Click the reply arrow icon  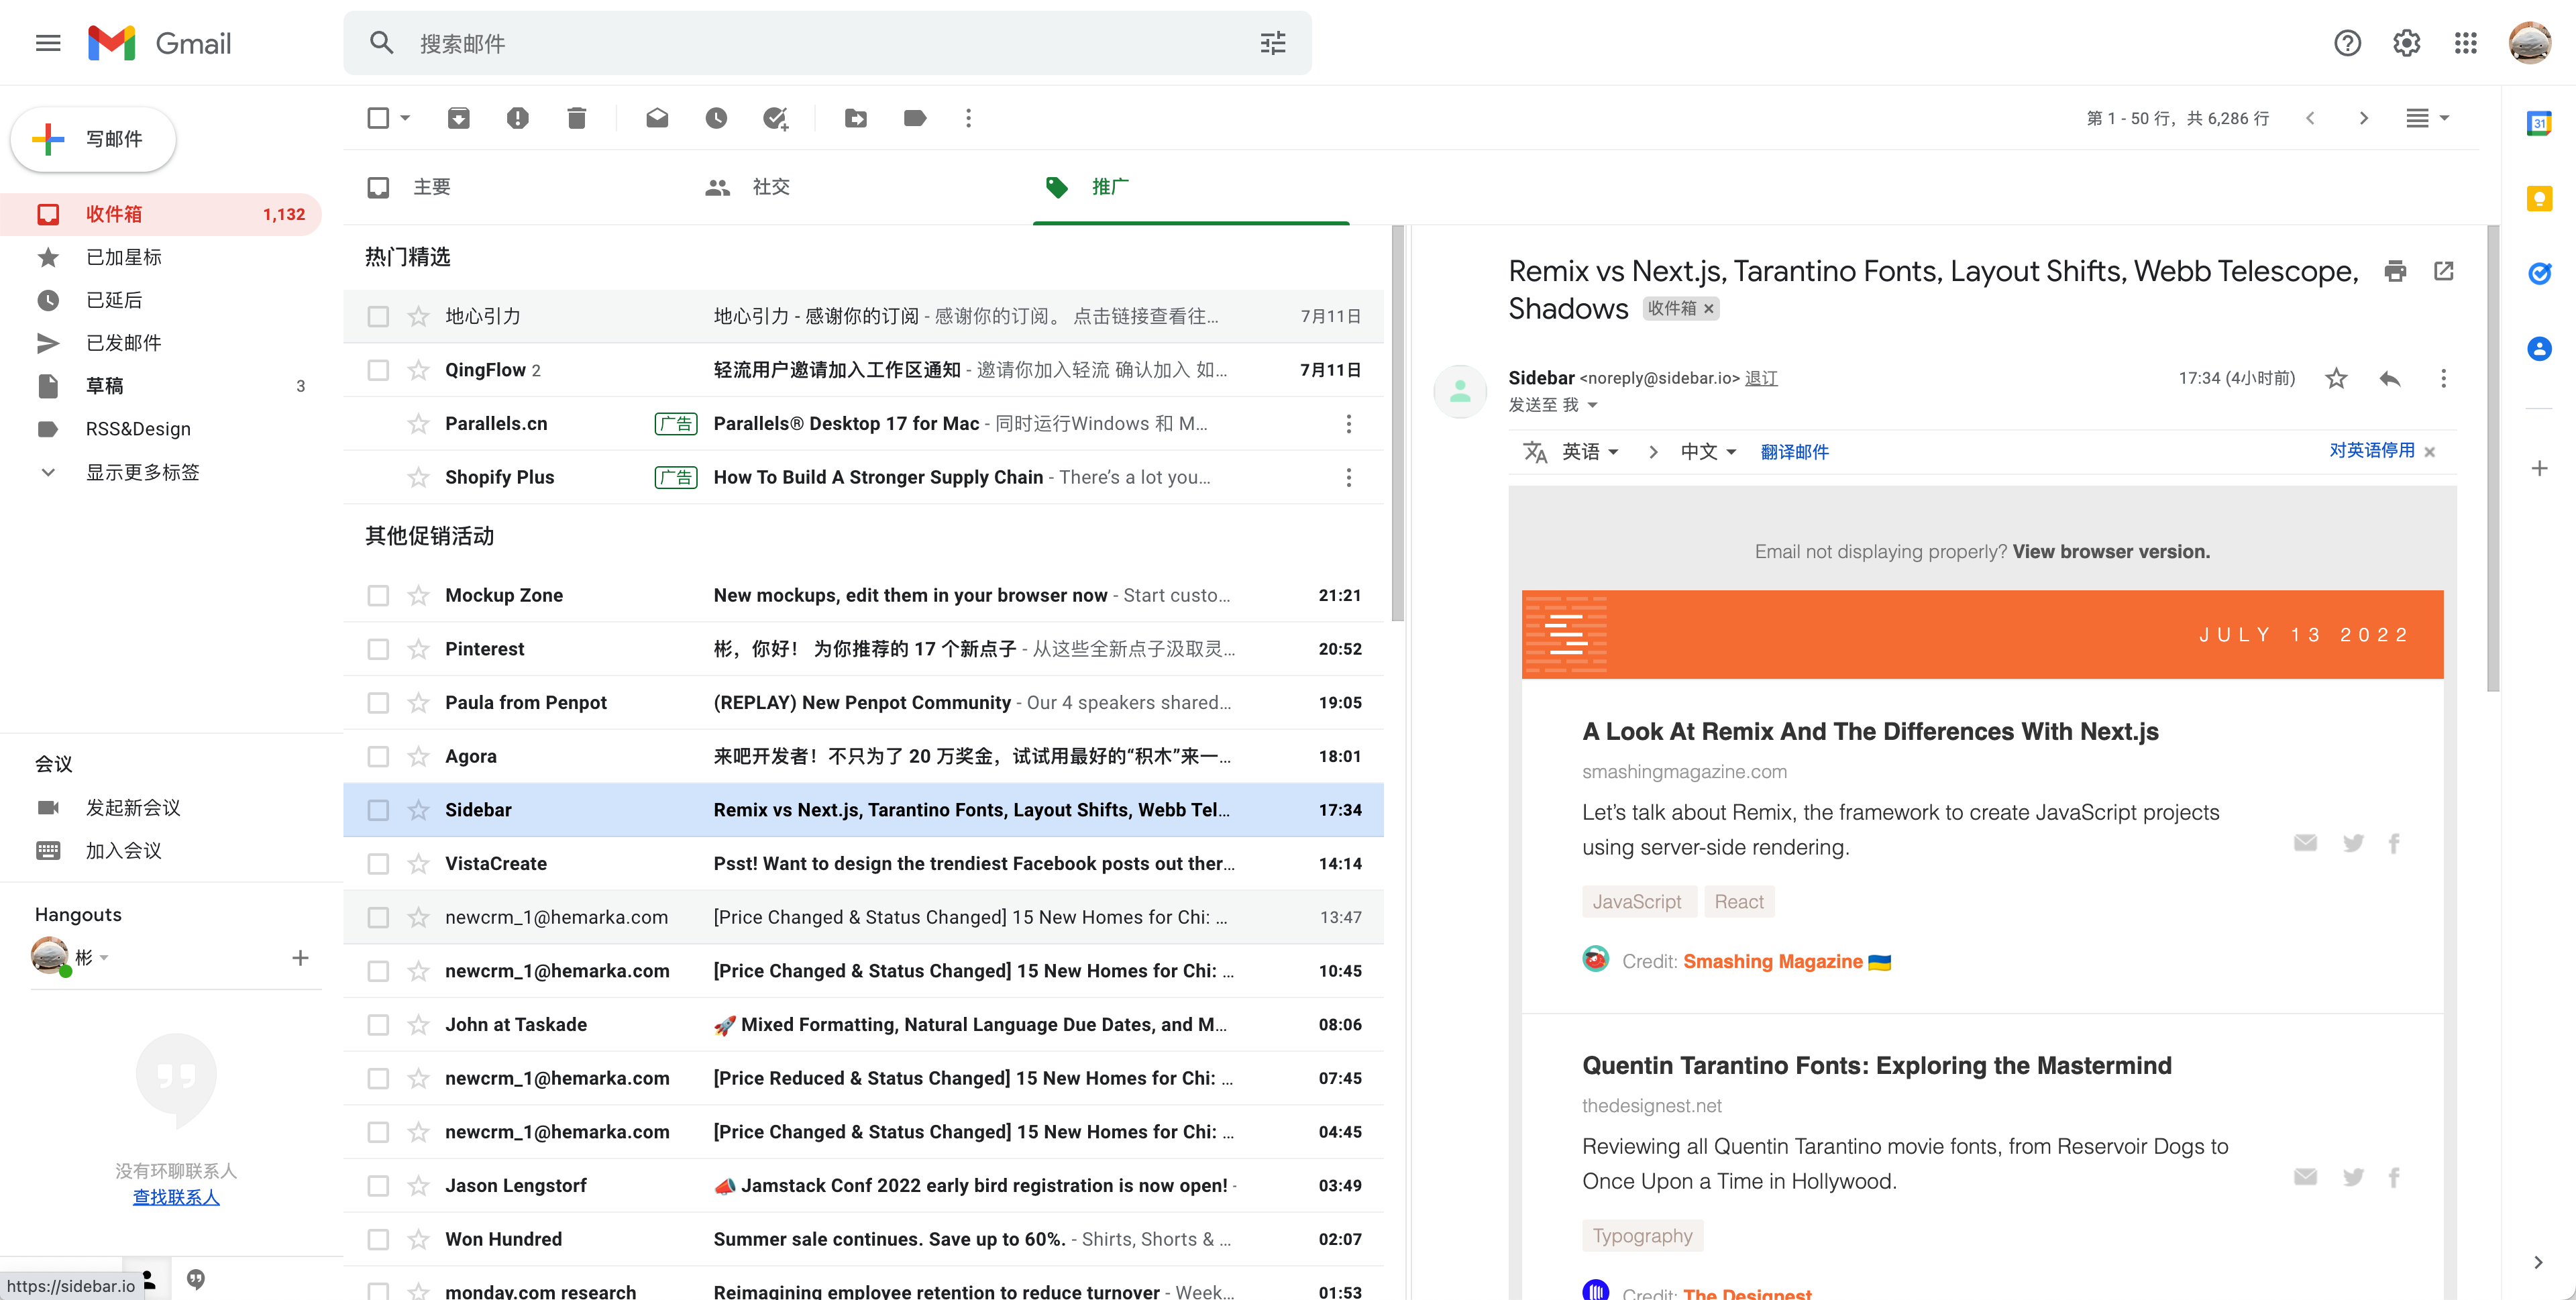[2390, 378]
